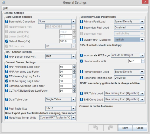Click the TPS Averaging Lag Factor field
This screenshot has width=150, height=134.
click(x=66, y=81)
